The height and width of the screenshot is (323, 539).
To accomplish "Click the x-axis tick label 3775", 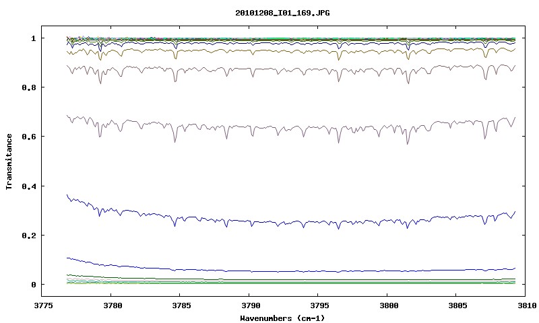I will pyautogui.click(x=43, y=306).
